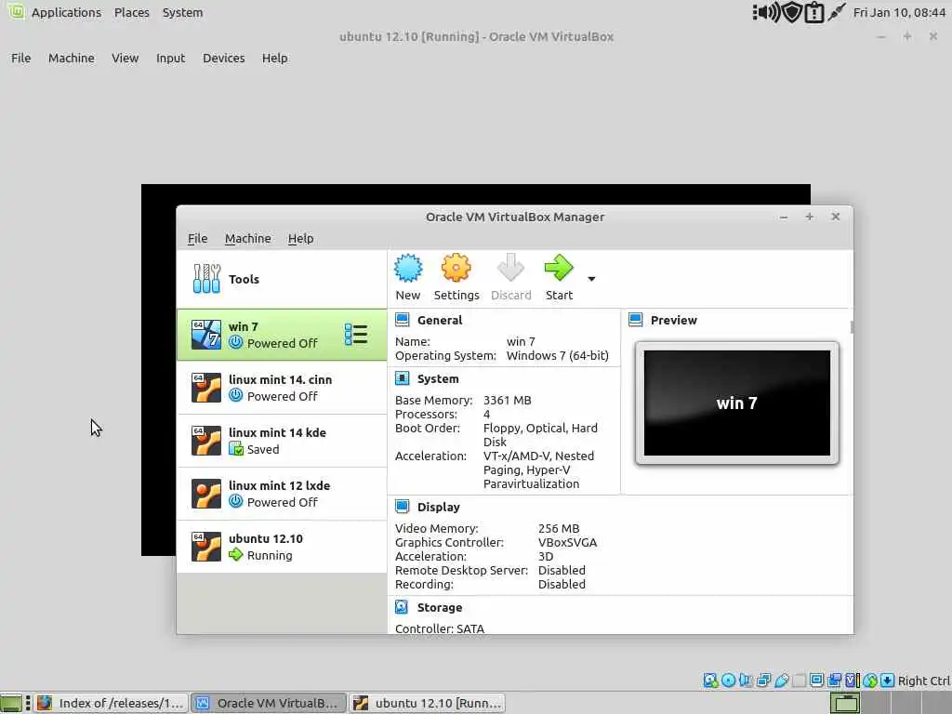Open Devices menu of ubuntu VM window
952x714 pixels.
coord(223,59)
